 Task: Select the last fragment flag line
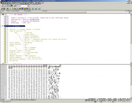(x=21, y=49)
